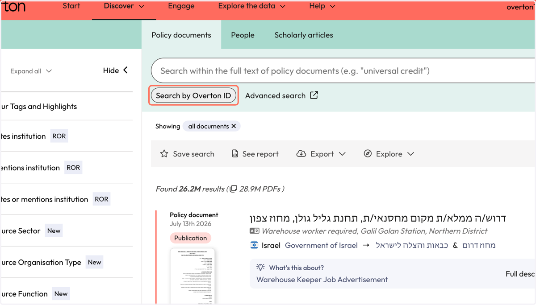Click Warehouse Keeper Job Advertisement summary
Image resolution: width=536 pixels, height=305 pixels.
tap(322, 280)
